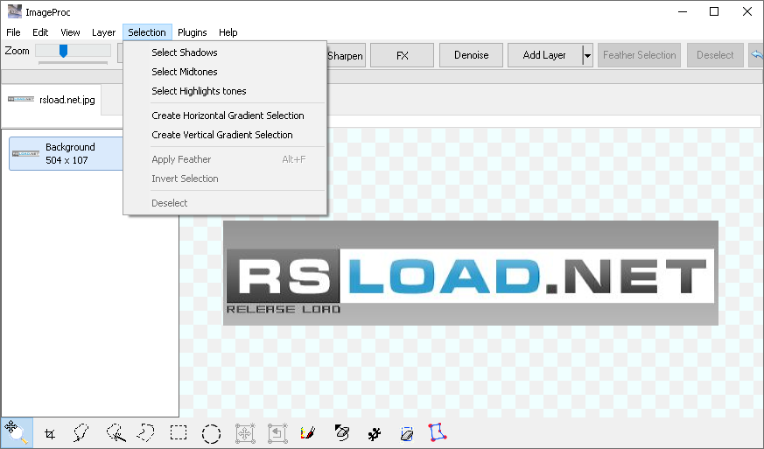Click the Sharpen button
The image size is (764, 449).
(346, 55)
